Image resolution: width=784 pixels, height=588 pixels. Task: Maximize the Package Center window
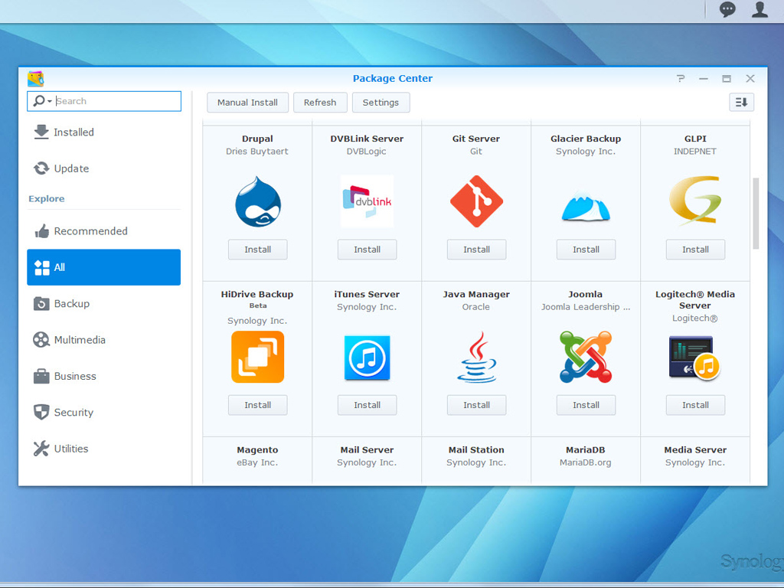(x=727, y=79)
